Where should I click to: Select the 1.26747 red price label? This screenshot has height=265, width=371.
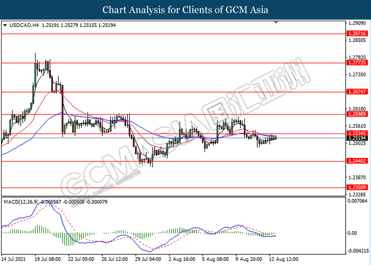click(x=357, y=92)
